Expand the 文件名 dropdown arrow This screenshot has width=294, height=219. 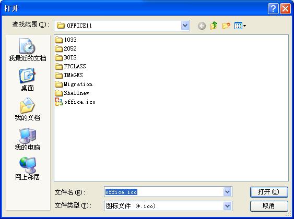click(x=228, y=192)
